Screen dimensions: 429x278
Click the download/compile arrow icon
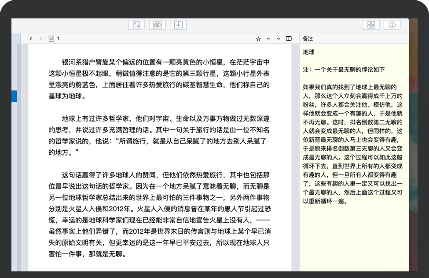[x=178, y=25]
